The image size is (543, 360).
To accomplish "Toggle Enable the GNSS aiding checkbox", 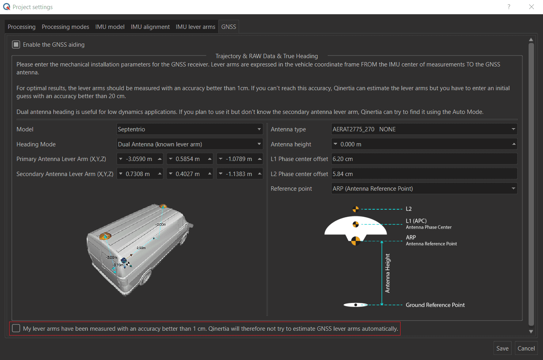I will pos(16,45).
